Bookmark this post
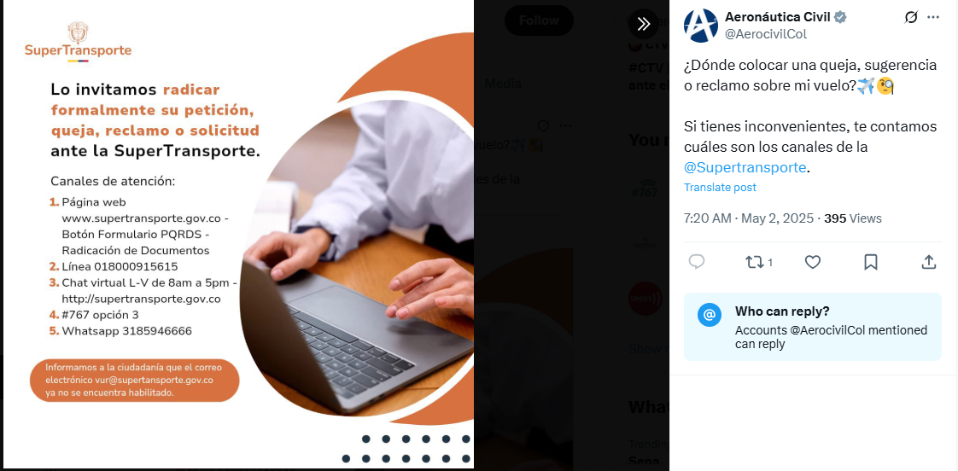 [871, 262]
